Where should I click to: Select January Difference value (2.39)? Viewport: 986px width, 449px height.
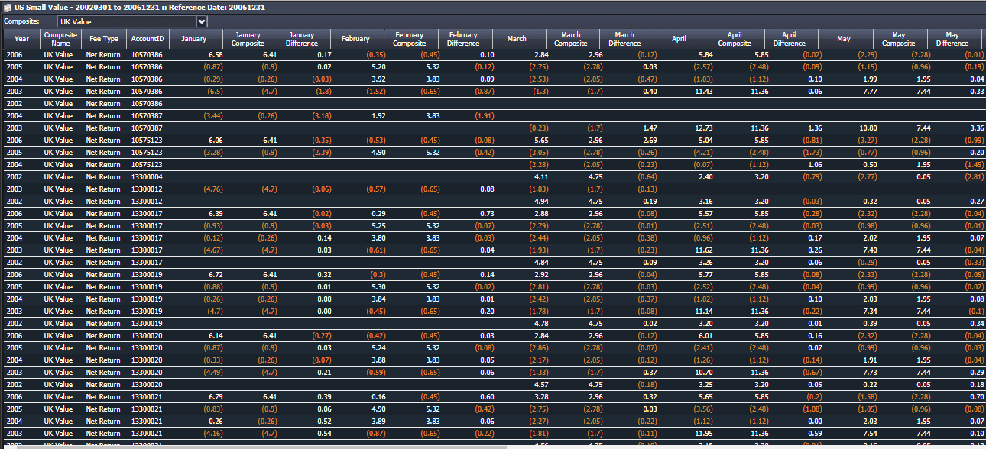point(321,153)
